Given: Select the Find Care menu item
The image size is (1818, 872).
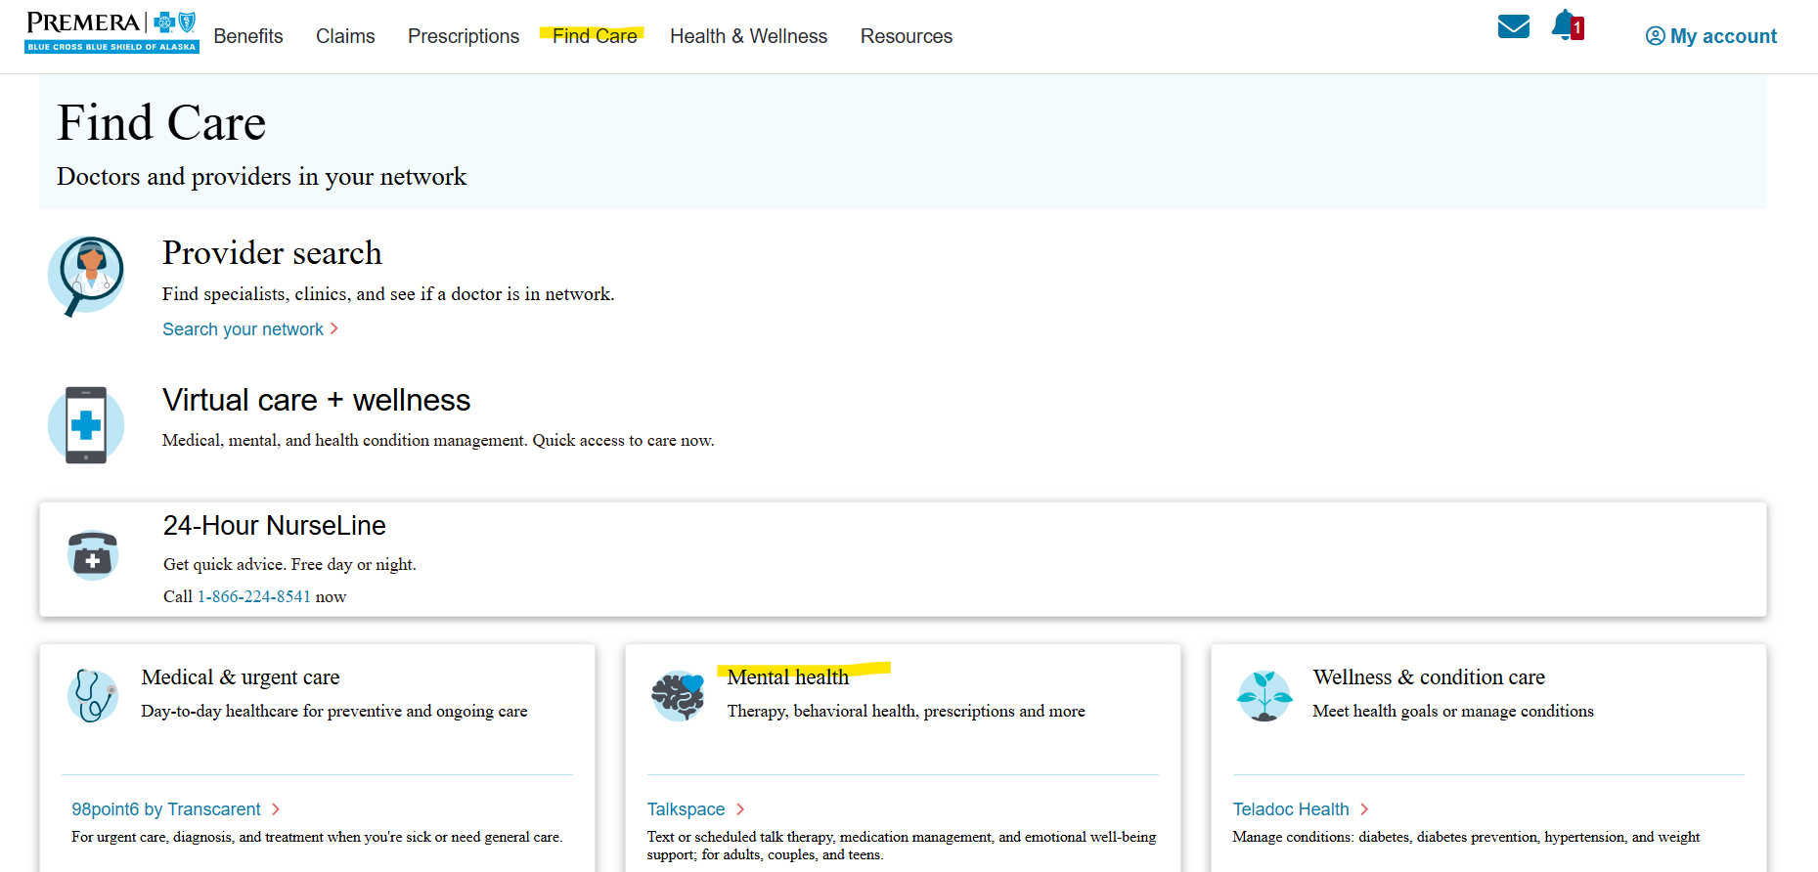Looking at the screenshot, I should coord(595,36).
